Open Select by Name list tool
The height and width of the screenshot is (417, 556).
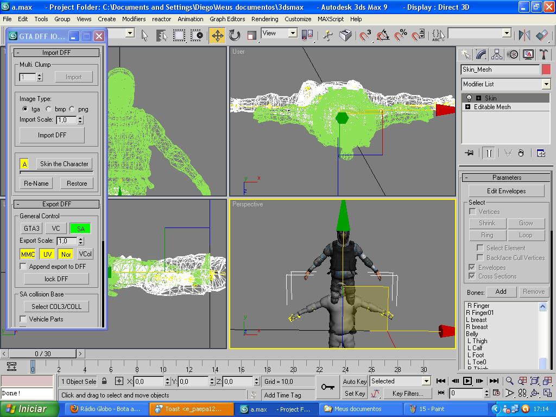pos(161,35)
